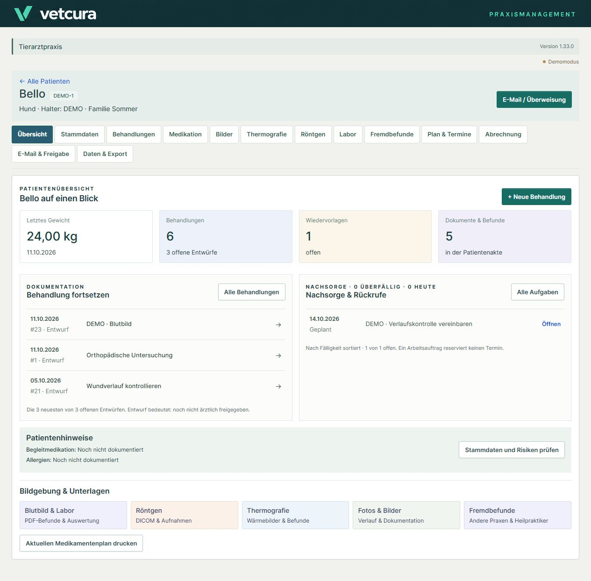
Task: Click the Begleitmedikation note line
Action: 85,450
